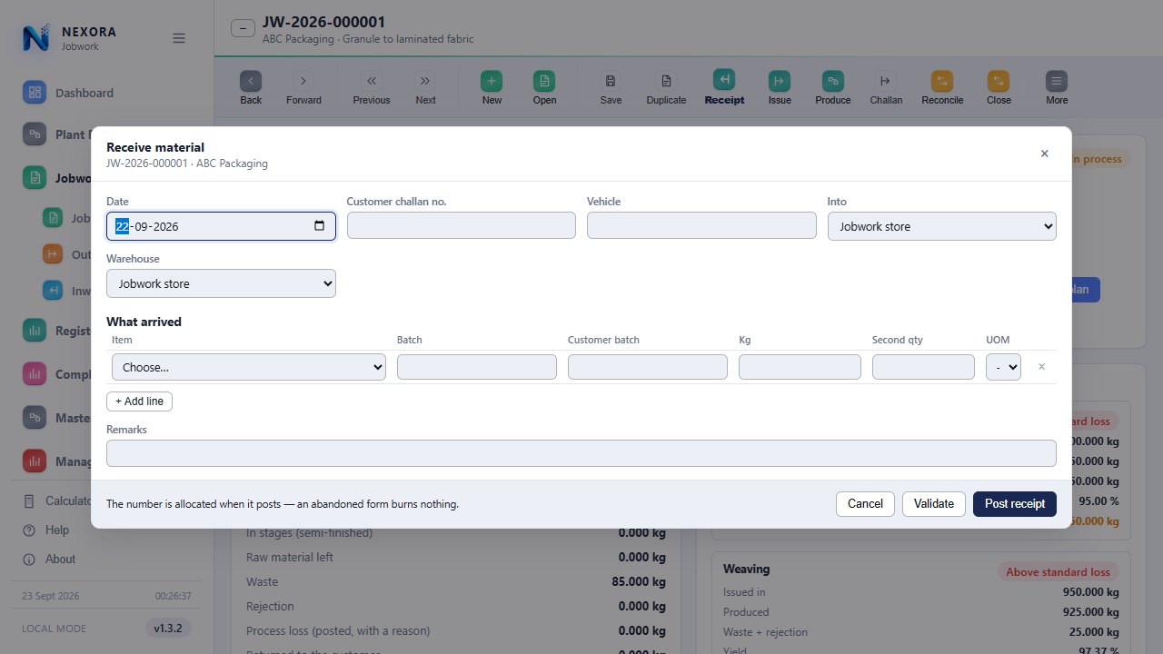The width and height of the screenshot is (1163, 654).
Task: Go to Next record icon
Action: click(425, 81)
